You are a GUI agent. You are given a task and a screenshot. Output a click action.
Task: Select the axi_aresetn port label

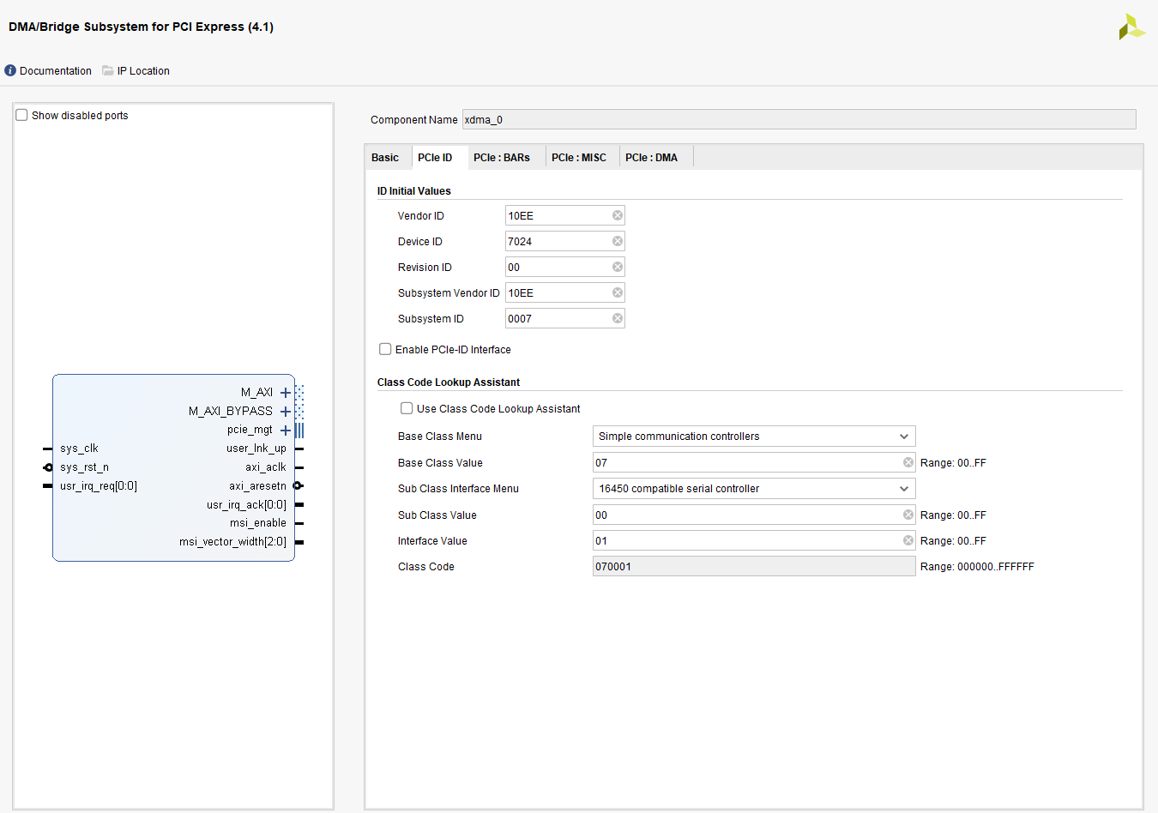(257, 486)
